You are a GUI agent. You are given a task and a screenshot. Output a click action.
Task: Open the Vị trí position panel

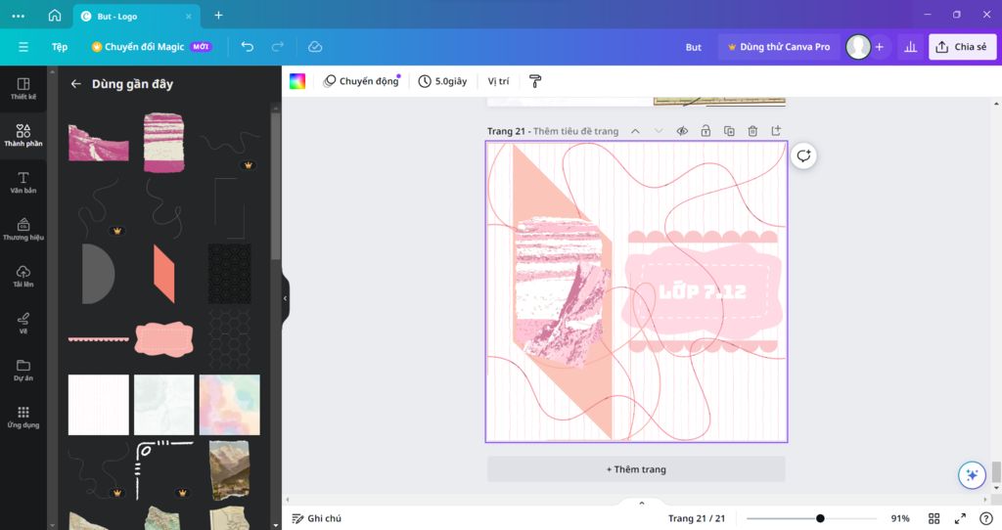click(498, 81)
